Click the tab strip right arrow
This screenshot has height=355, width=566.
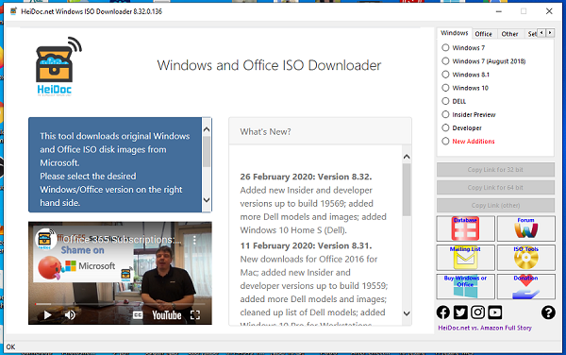(x=550, y=33)
